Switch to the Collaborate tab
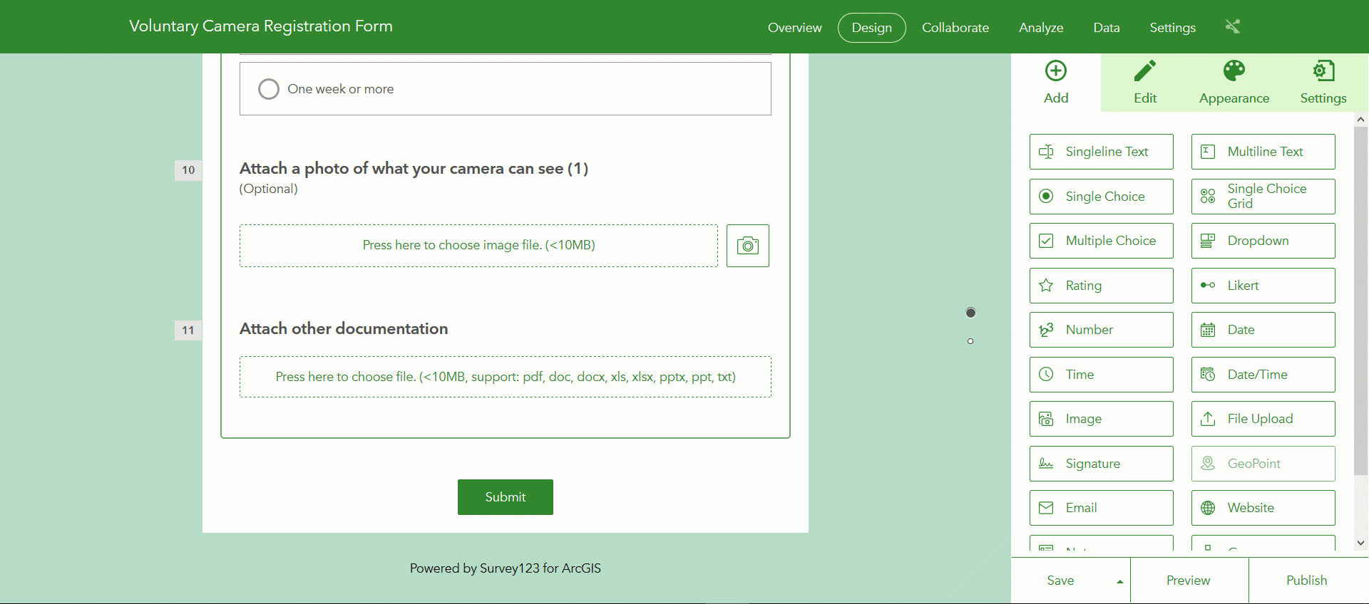Viewport: 1369px width, 604px height. coord(955,28)
